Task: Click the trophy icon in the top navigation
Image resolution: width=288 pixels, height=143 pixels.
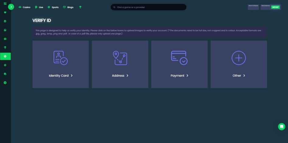Action: click(x=80, y=7)
